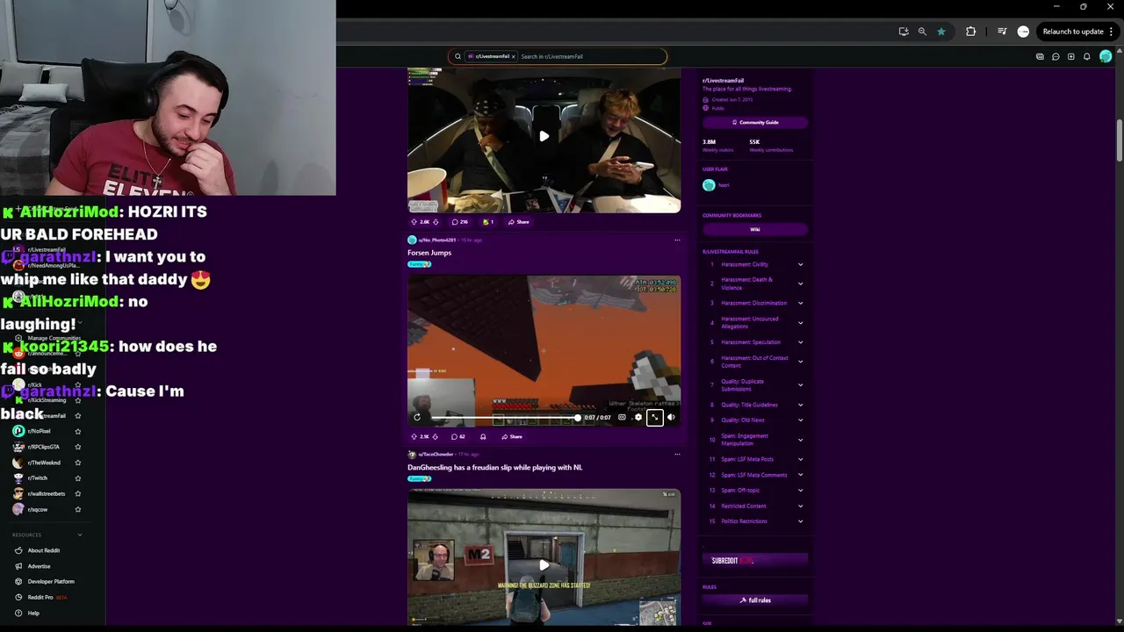Click the Community Guide button
Viewport: 1124px width, 632px height.
pyautogui.click(x=755, y=123)
